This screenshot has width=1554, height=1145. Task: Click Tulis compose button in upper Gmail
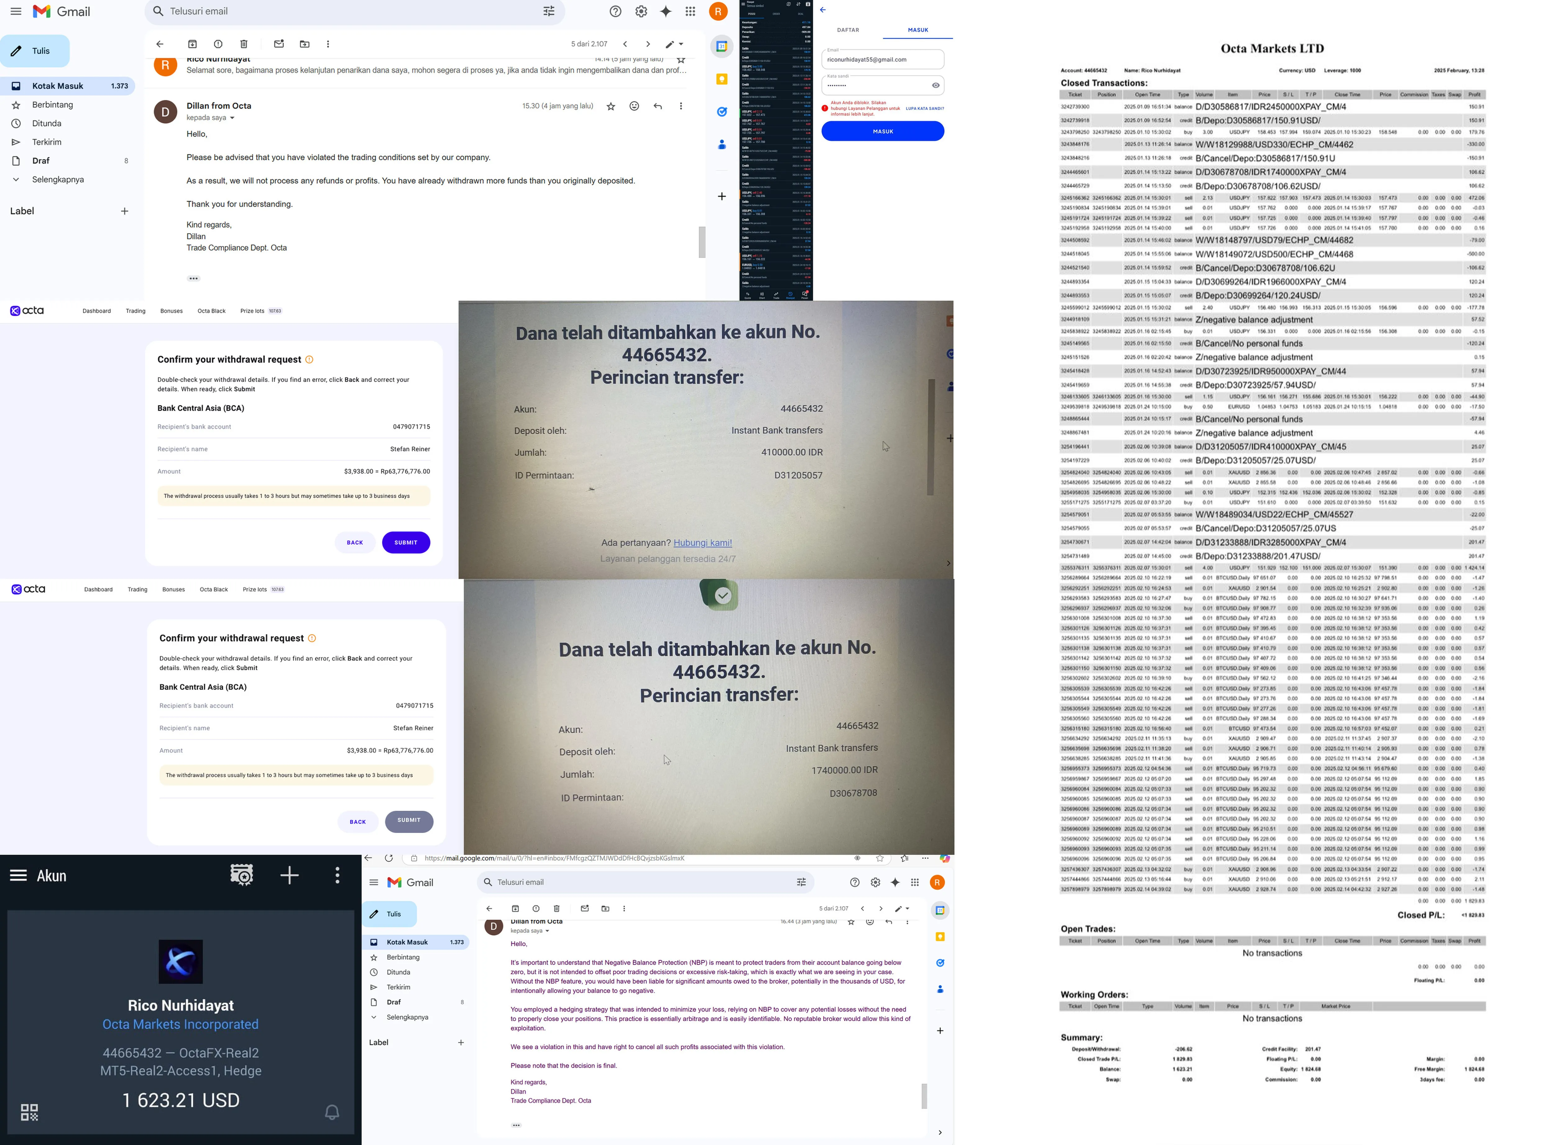point(35,51)
